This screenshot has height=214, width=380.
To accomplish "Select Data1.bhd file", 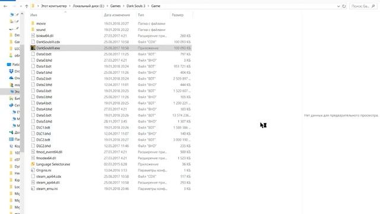I will pos(44,73).
